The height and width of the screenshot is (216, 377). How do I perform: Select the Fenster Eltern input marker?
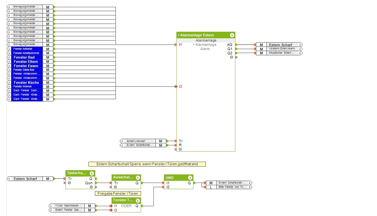coord(30,62)
